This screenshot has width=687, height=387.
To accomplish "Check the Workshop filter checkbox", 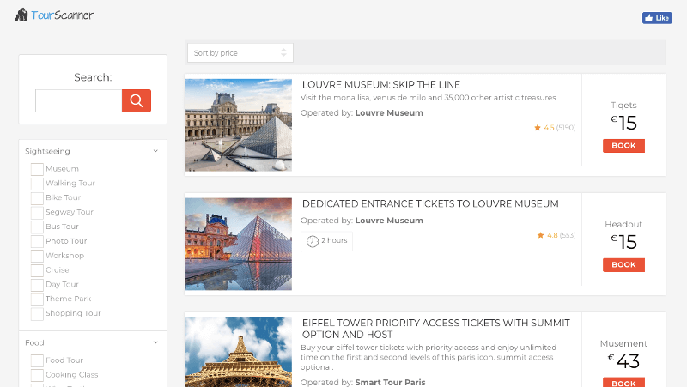I will pos(37,256).
